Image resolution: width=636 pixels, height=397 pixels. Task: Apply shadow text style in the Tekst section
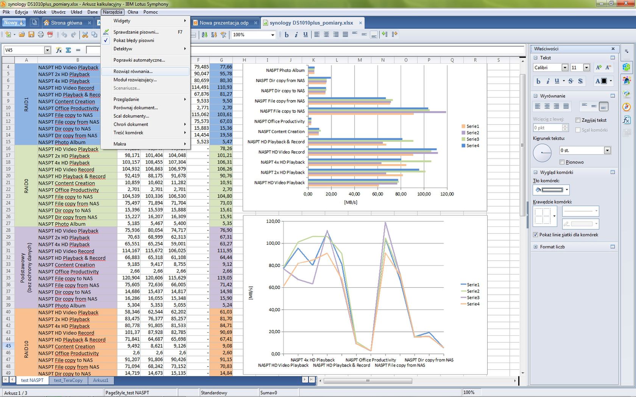(x=580, y=81)
